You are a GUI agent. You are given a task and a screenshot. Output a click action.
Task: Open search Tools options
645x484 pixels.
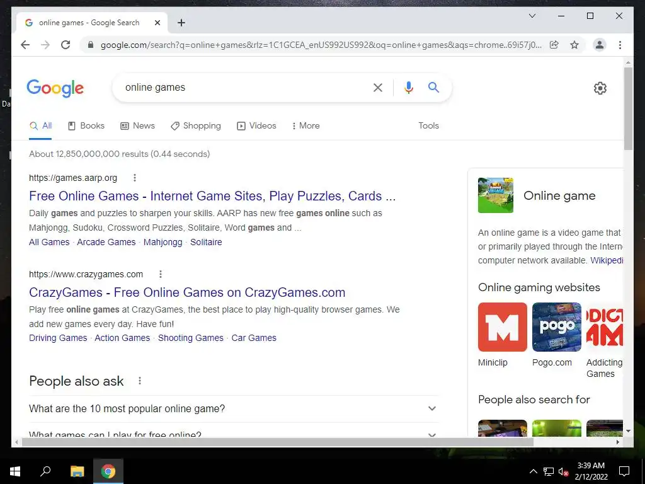[428, 126]
